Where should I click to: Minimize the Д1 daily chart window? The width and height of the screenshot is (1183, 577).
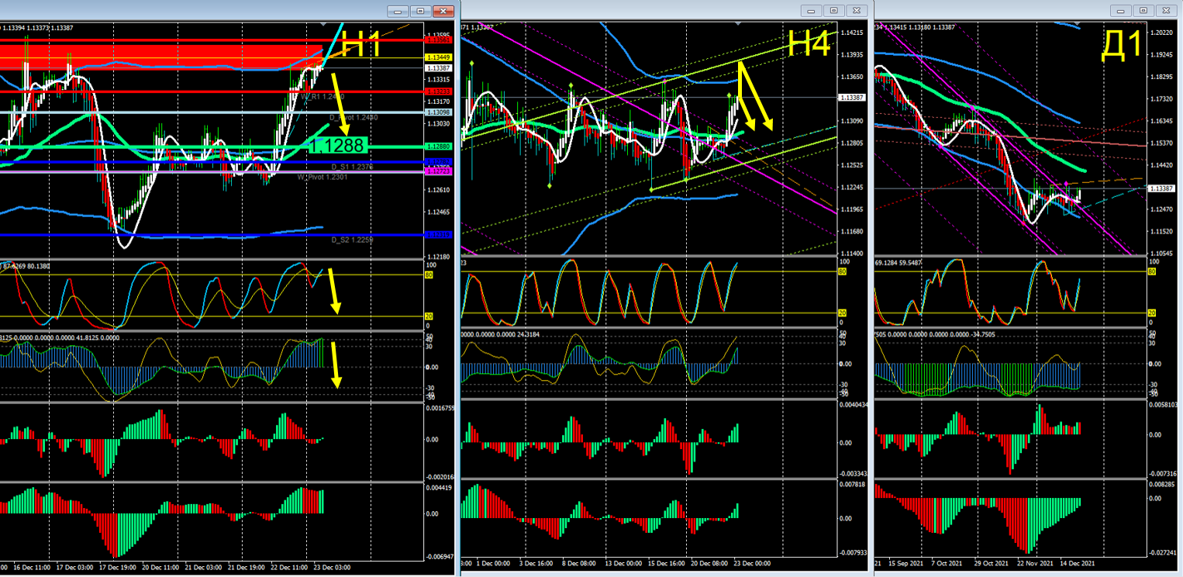coord(1120,11)
